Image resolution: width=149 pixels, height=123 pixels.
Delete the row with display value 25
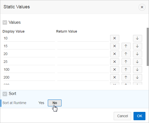click(x=115, y=62)
